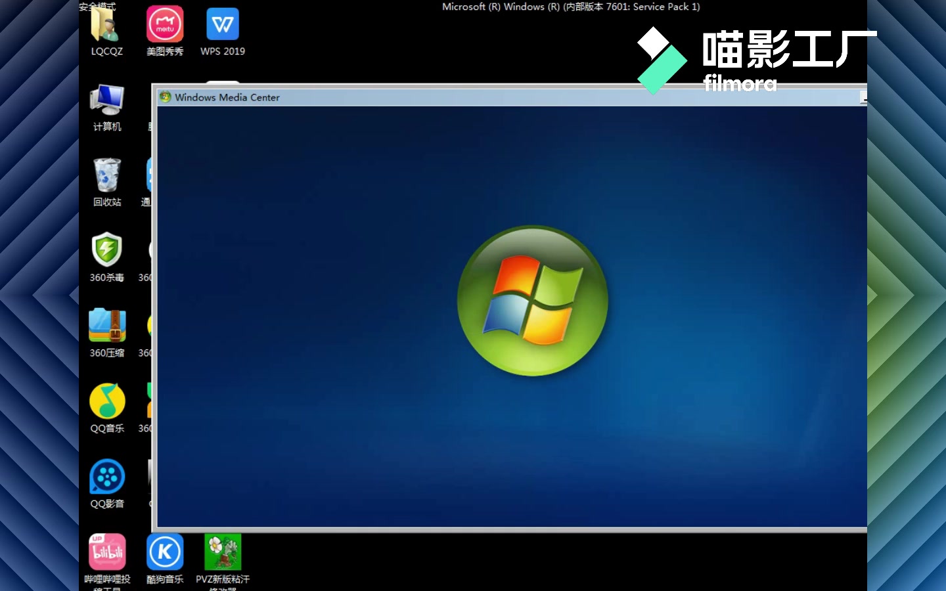Click the Windows logo inside Media Center
Viewport: 946px width, 591px height.
532,301
